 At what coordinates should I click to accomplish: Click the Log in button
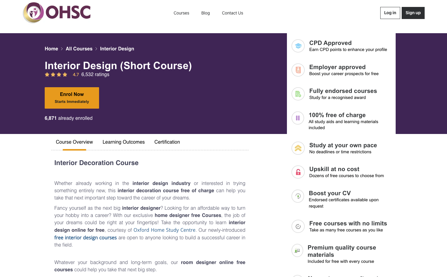click(x=390, y=13)
